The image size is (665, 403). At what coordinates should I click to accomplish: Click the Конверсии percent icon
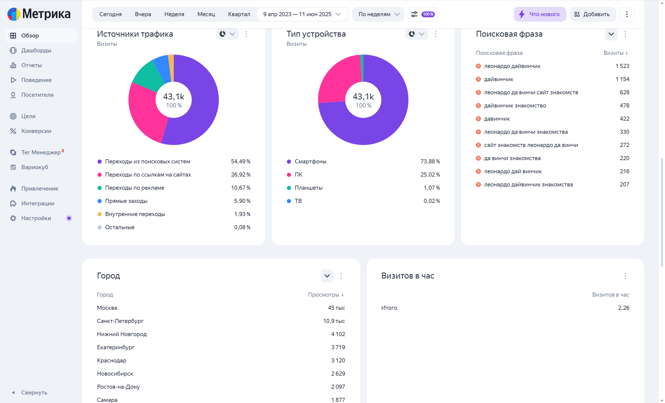pos(13,131)
